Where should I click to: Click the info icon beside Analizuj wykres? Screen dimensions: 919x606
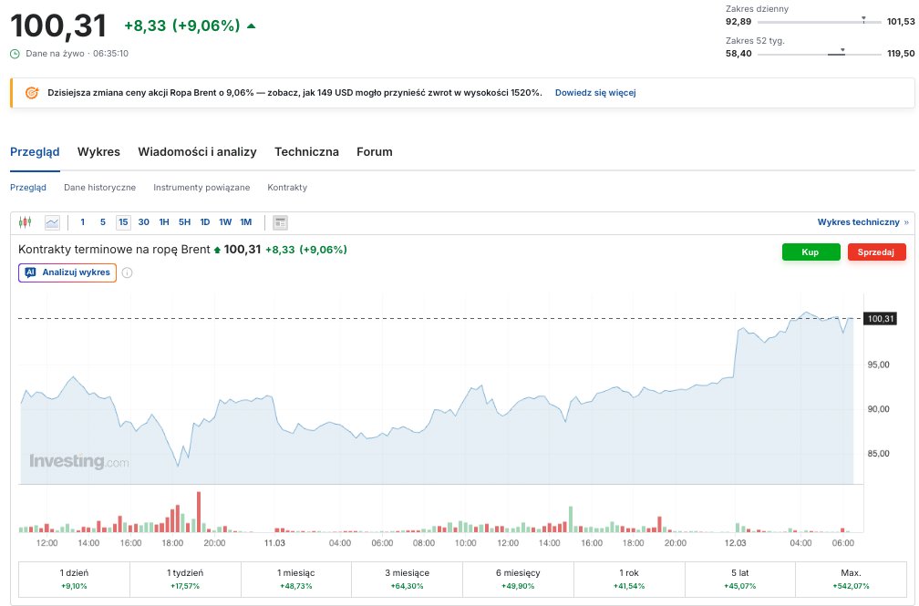(127, 272)
